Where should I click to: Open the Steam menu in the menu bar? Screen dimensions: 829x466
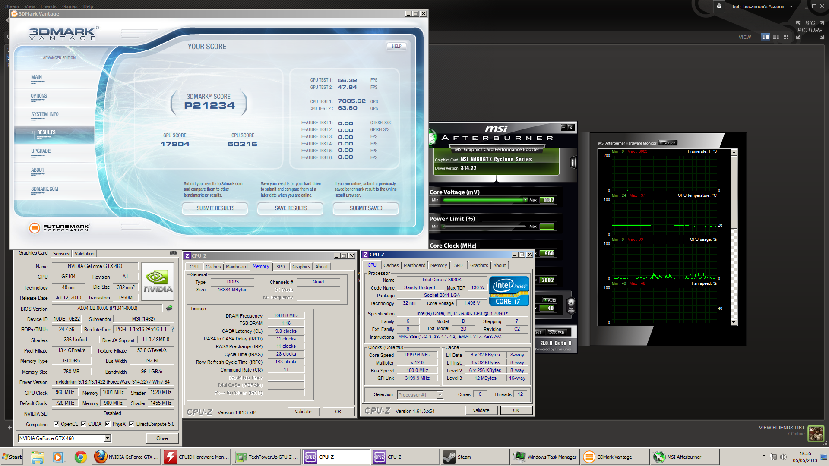click(x=12, y=6)
